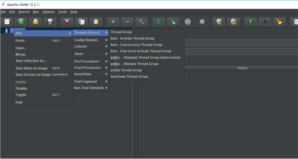Open the Templates icon in toolbar
Image resolution: width=298 pixels, height=159 pixels.
[21, 22]
